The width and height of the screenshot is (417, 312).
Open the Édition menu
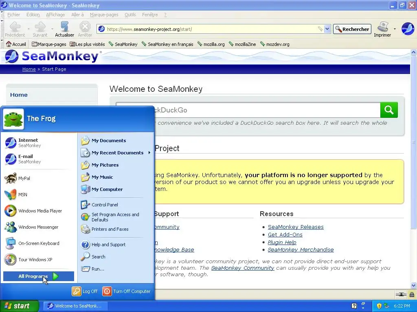[33, 15]
